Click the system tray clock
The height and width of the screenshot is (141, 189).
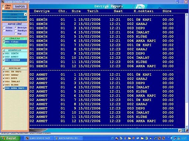click(184, 138)
